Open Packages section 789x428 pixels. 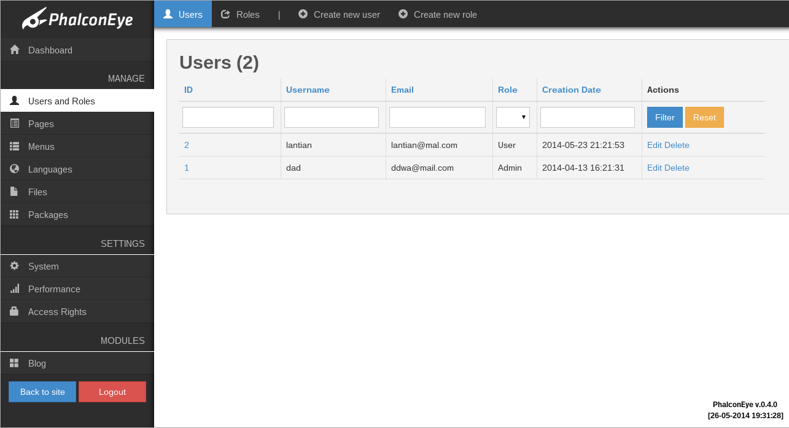77,214
